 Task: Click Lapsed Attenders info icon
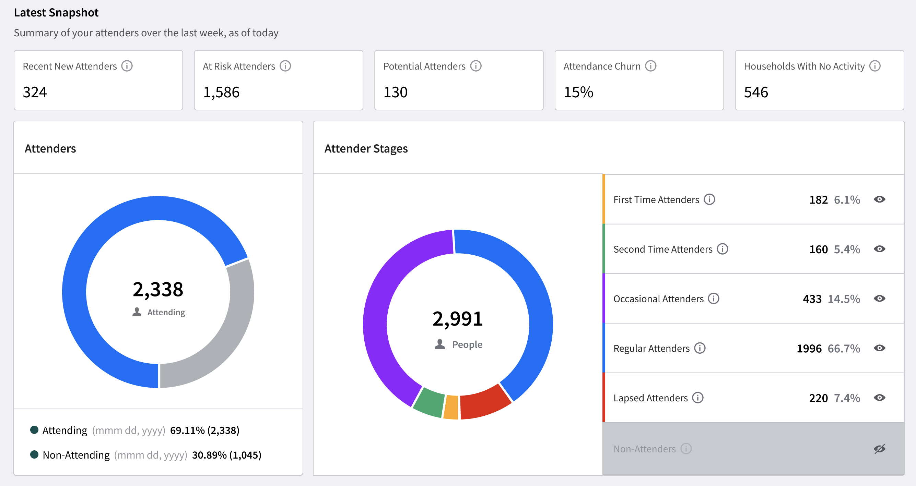[x=698, y=398]
